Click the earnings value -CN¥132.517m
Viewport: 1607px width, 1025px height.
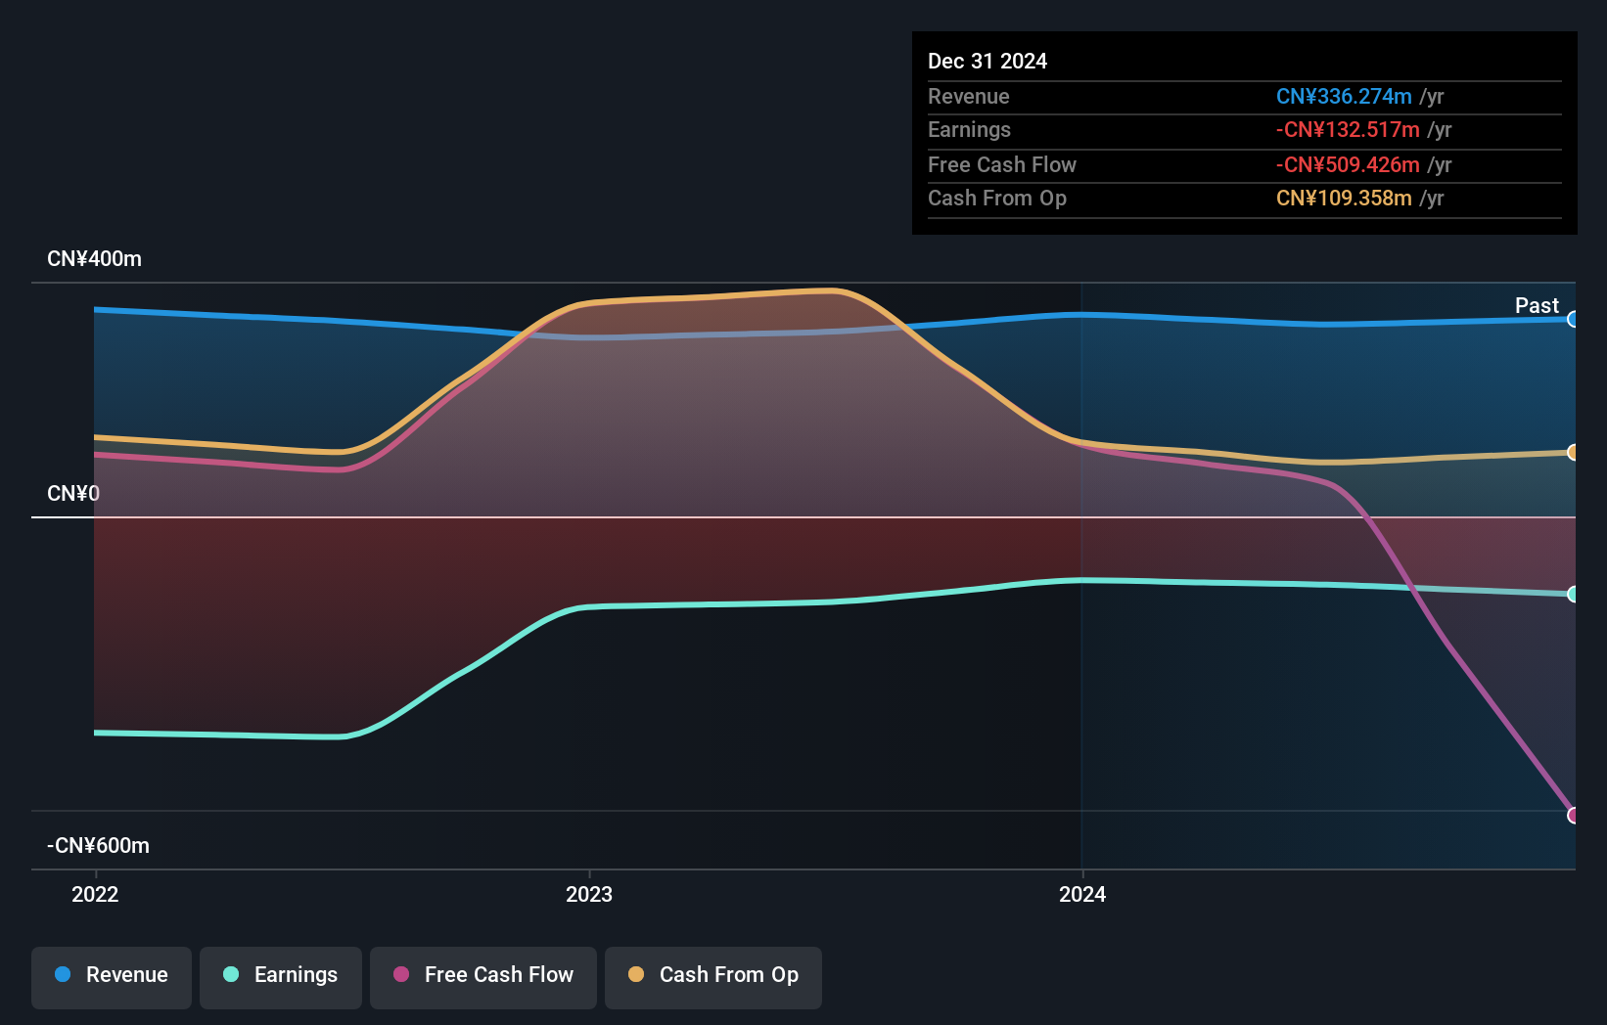click(1348, 129)
